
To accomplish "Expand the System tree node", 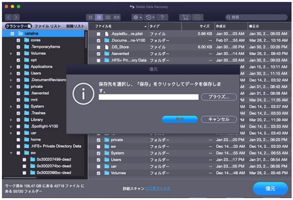I will point(11,107).
